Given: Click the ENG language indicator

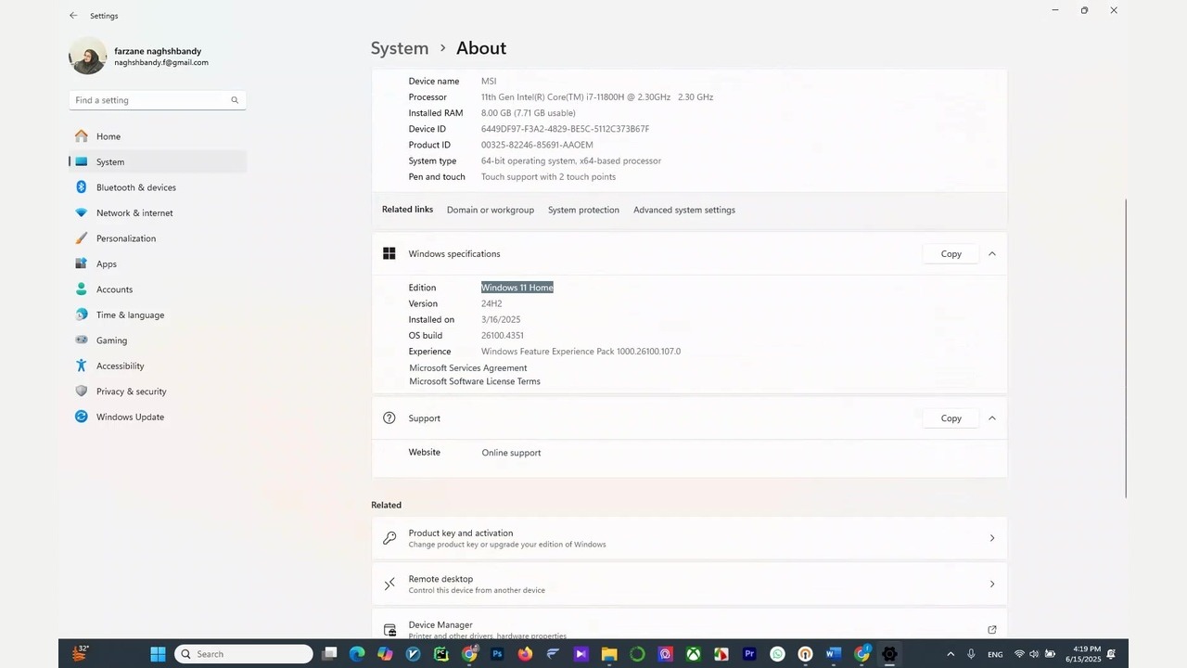Looking at the screenshot, I should point(995,655).
